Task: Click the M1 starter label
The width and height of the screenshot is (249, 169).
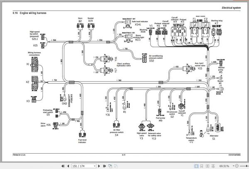Action: click(x=220, y=84)
